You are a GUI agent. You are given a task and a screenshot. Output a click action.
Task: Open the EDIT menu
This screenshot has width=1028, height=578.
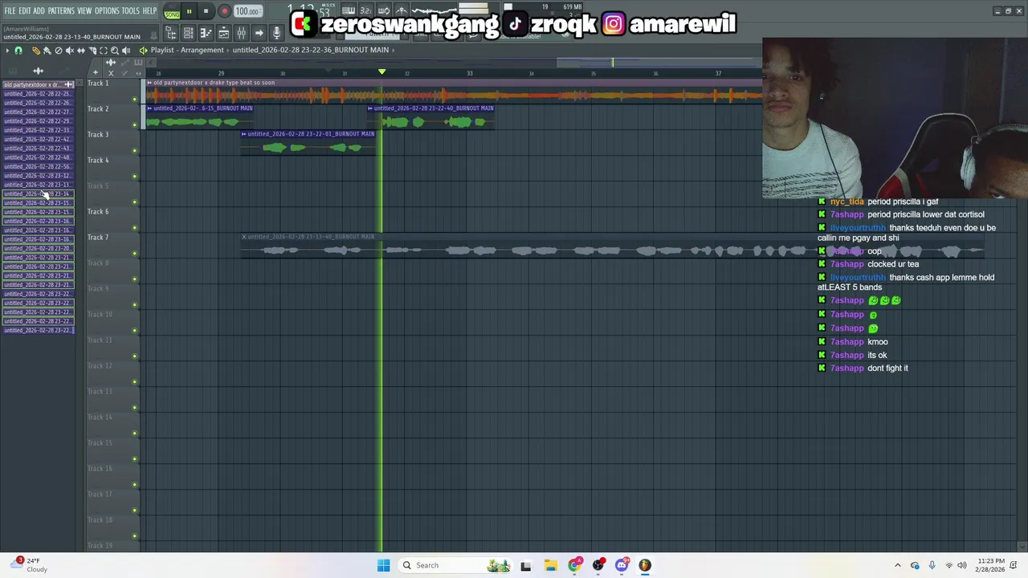pos(25,10)
